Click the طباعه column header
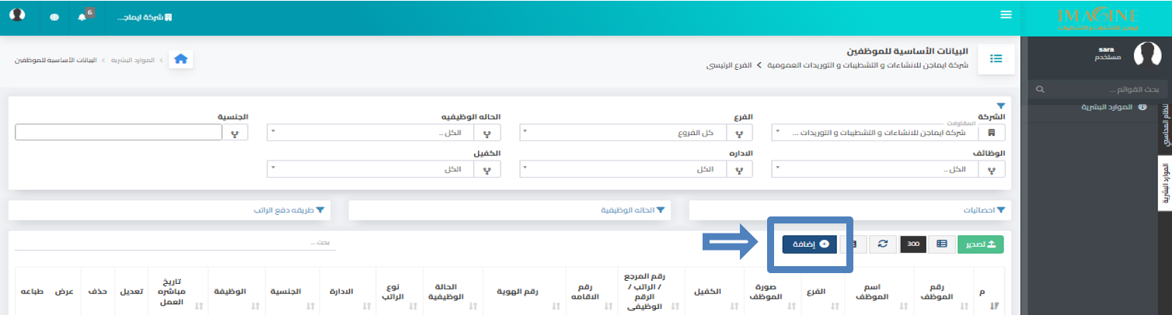1172x315 pixels. pos(33,291)
